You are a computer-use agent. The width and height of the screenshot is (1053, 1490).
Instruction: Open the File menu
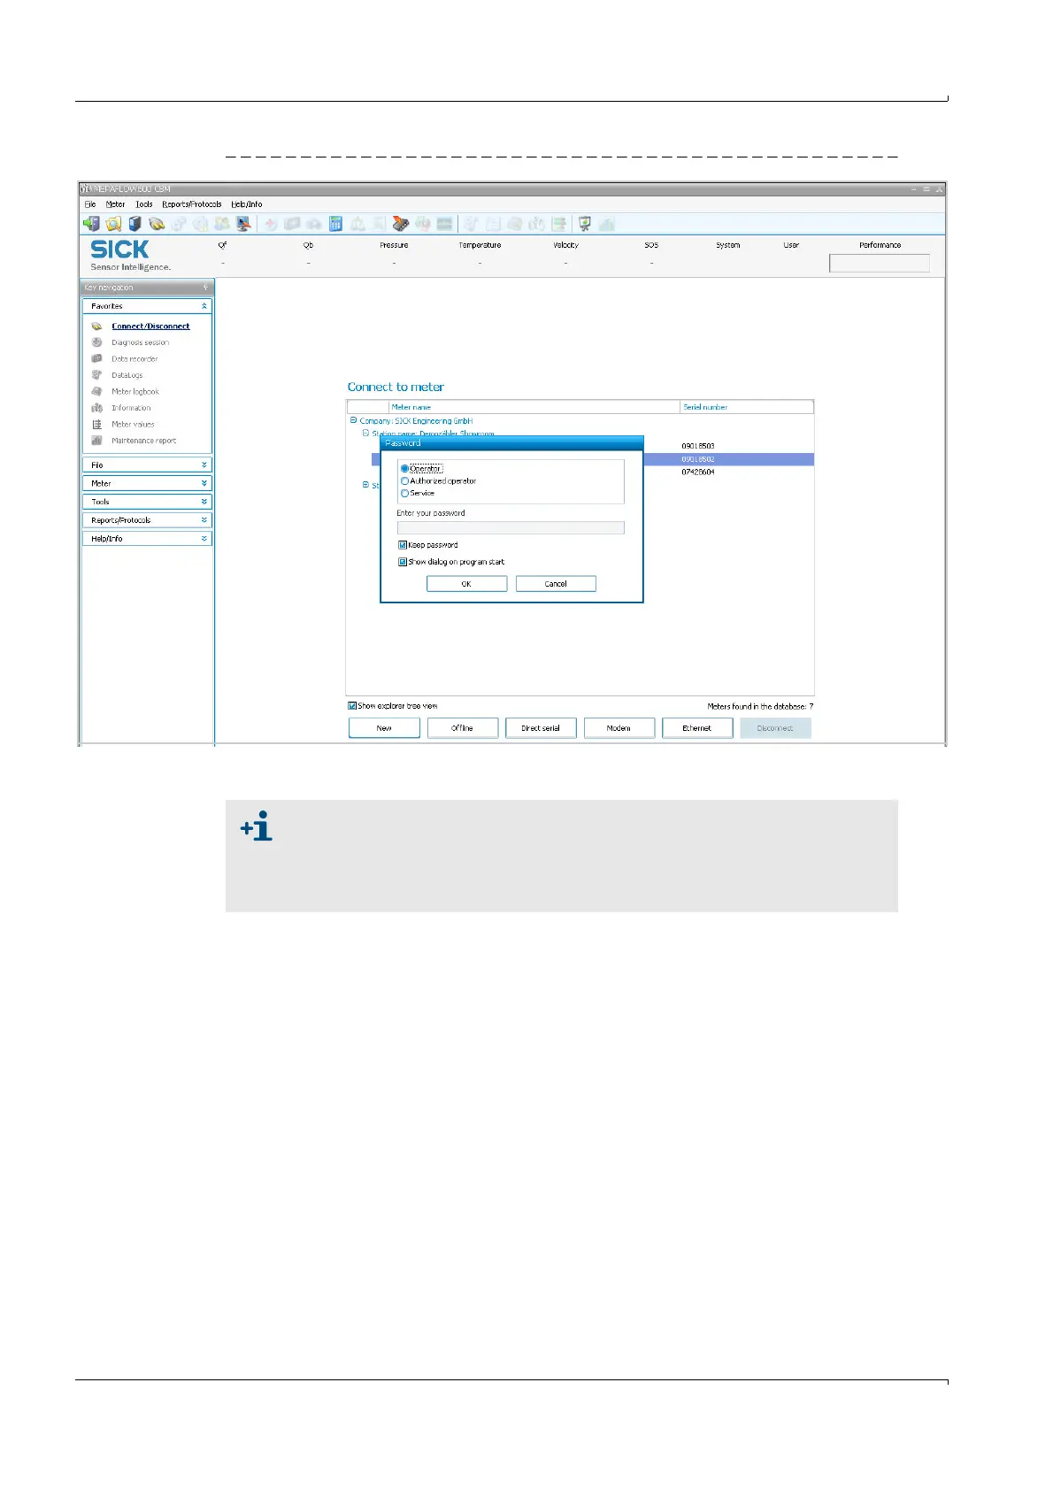point(90,204)
